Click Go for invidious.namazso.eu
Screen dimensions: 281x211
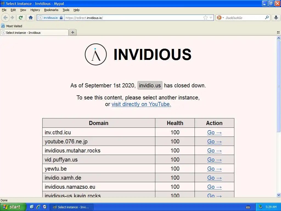pyautogui.click(x=214, y=187)
